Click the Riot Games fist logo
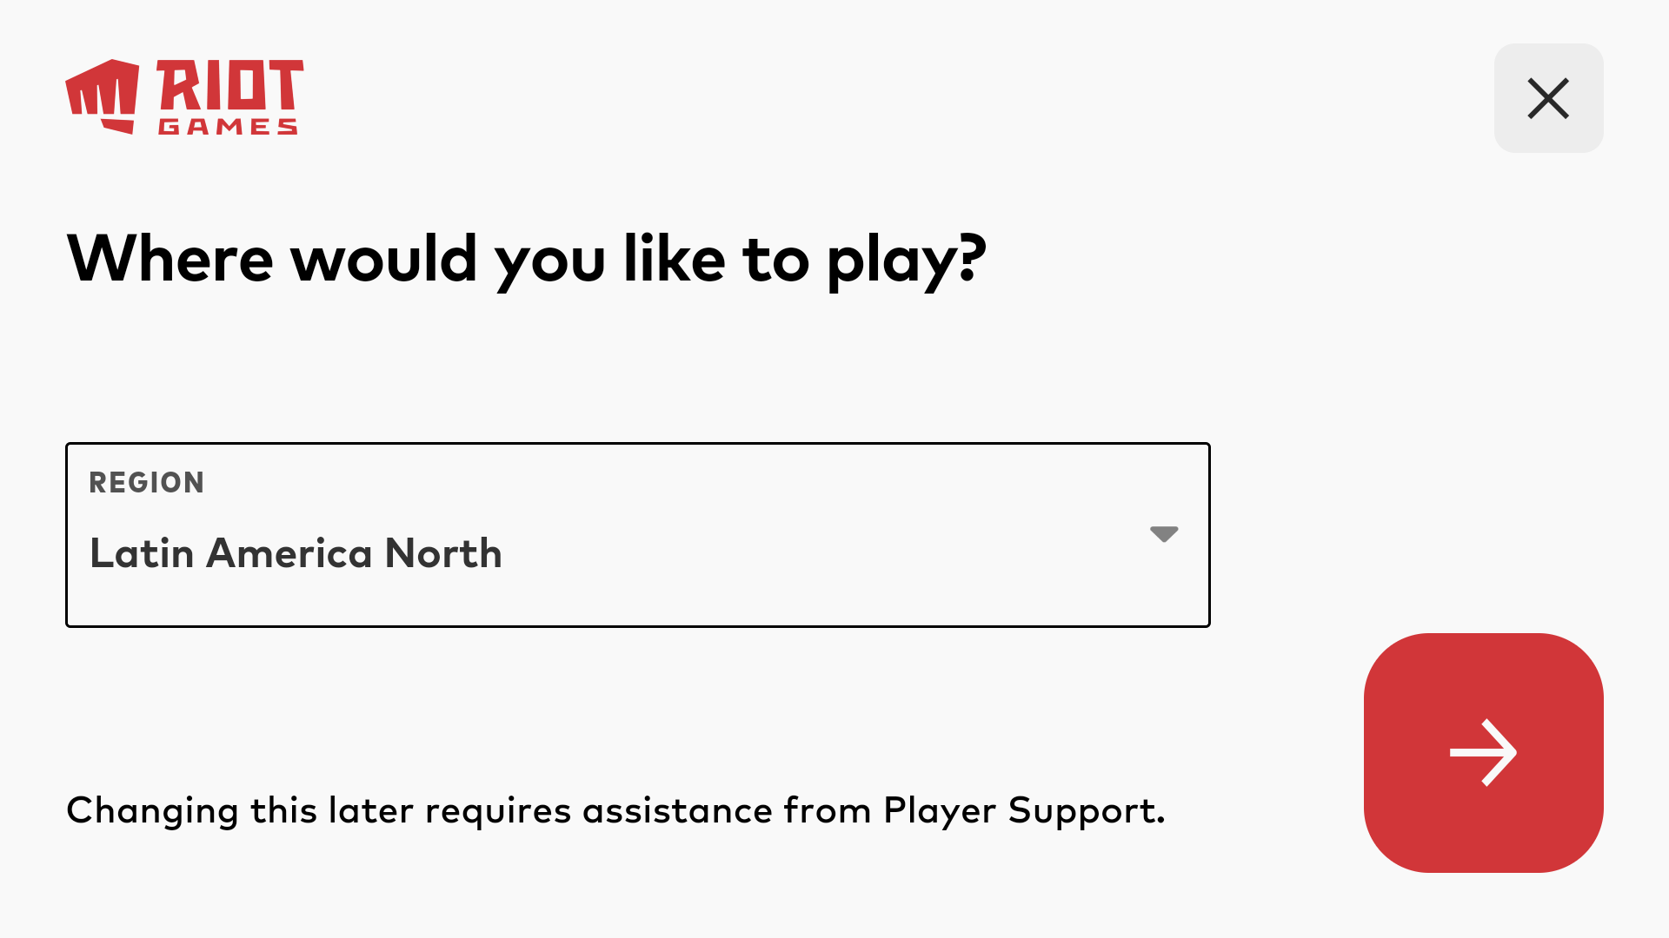 coord(103,96)
